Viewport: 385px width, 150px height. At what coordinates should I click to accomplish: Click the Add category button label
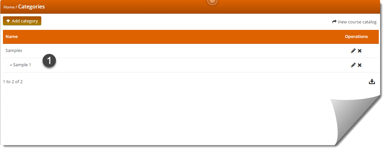25,21
